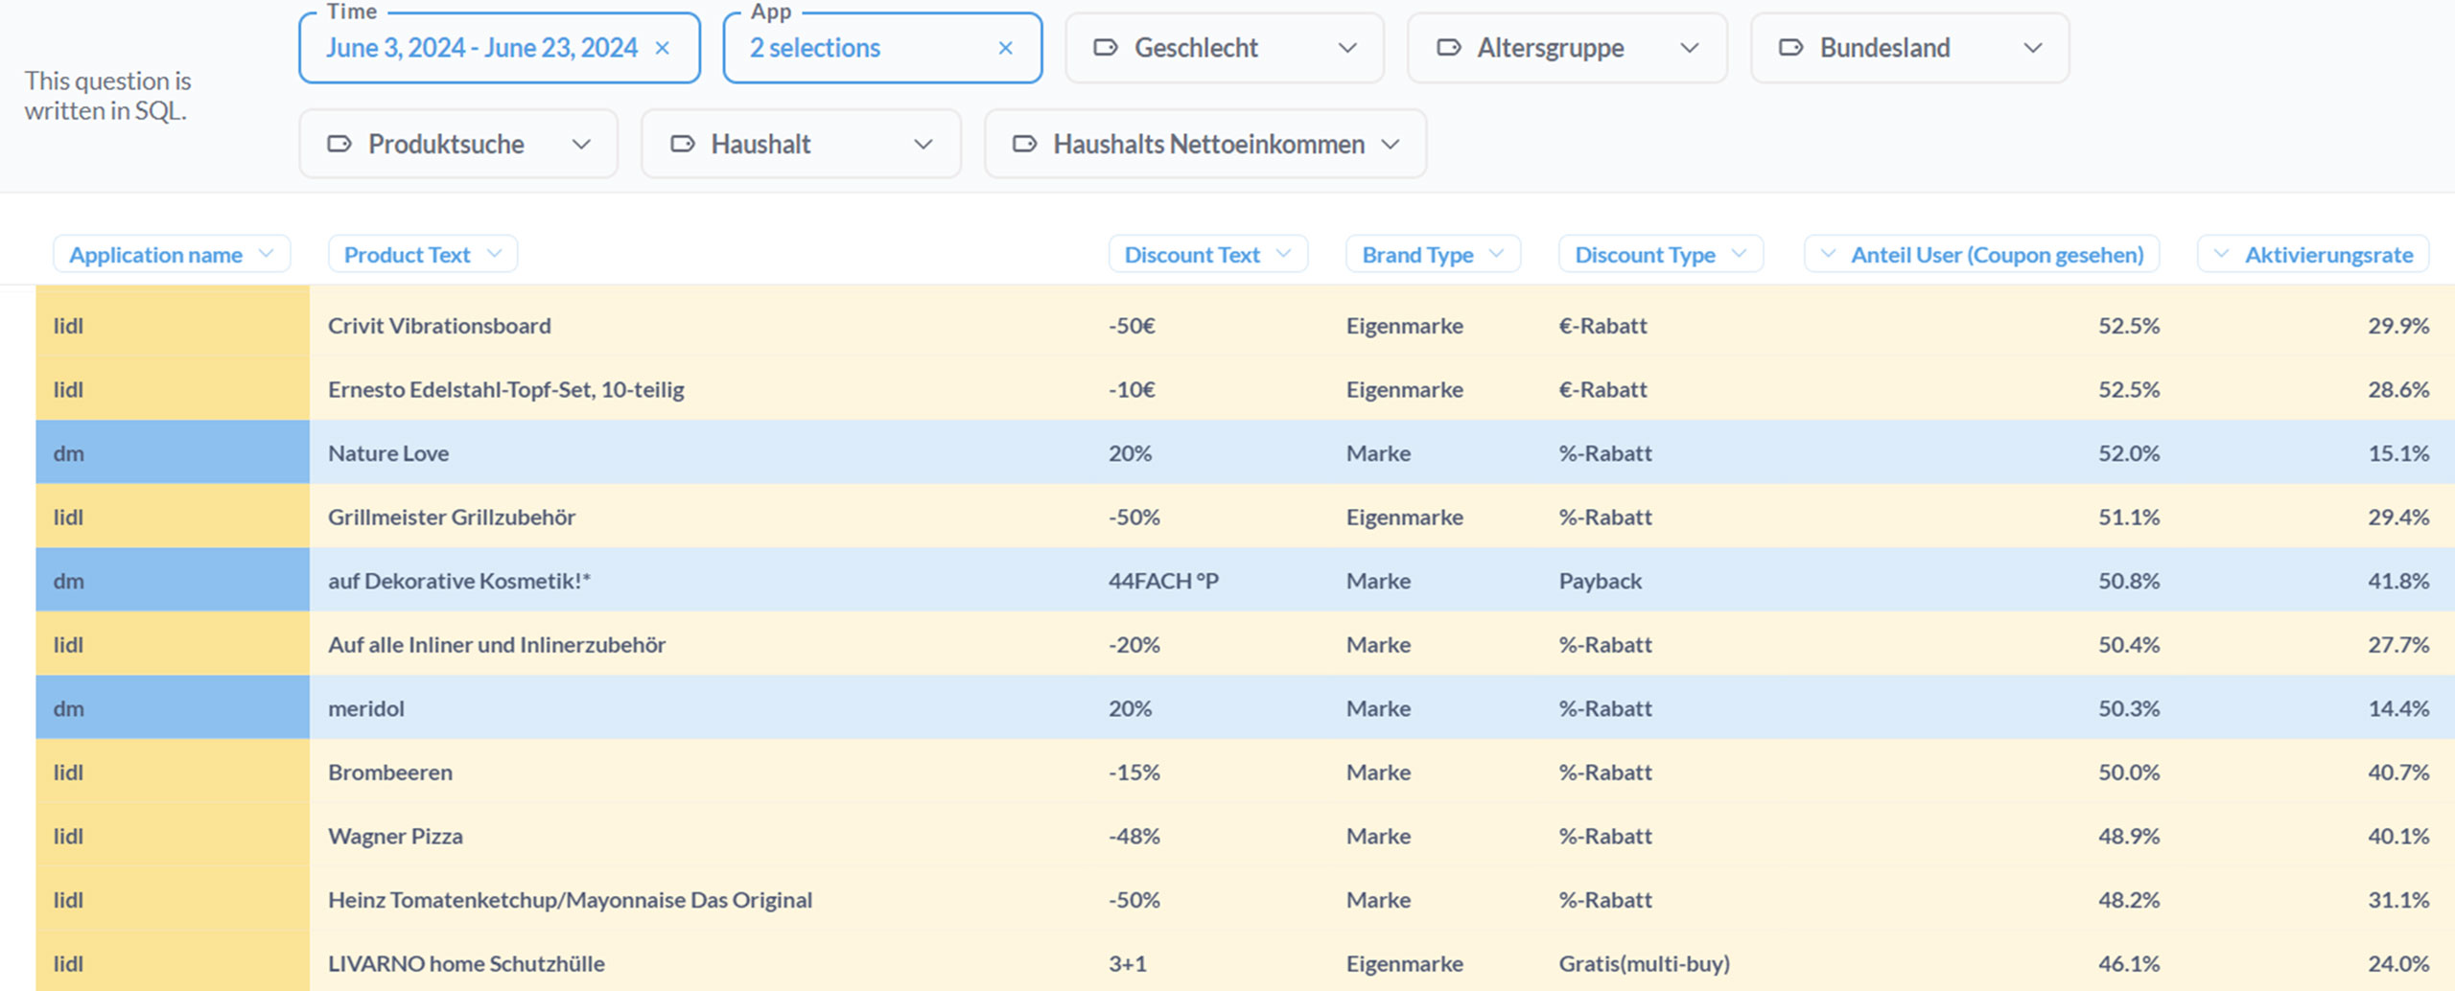
Task: Click the Haushalt filter tag icon
Action: 682,144
